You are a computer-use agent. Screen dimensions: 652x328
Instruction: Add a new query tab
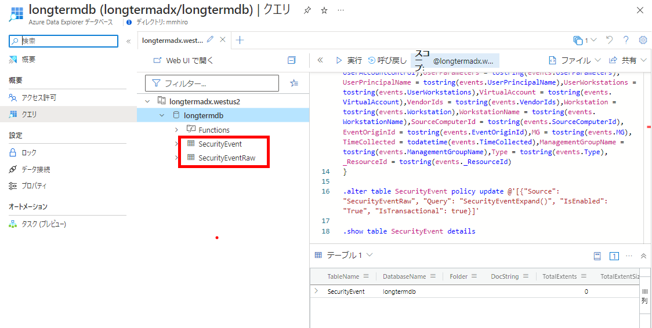240,40
